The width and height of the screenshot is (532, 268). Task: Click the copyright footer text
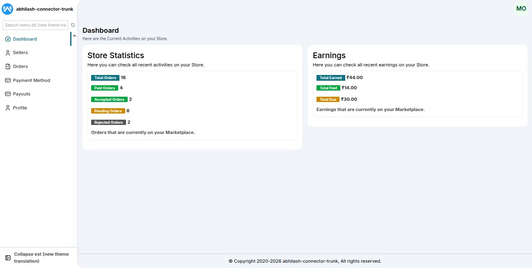tap(305, 261)
